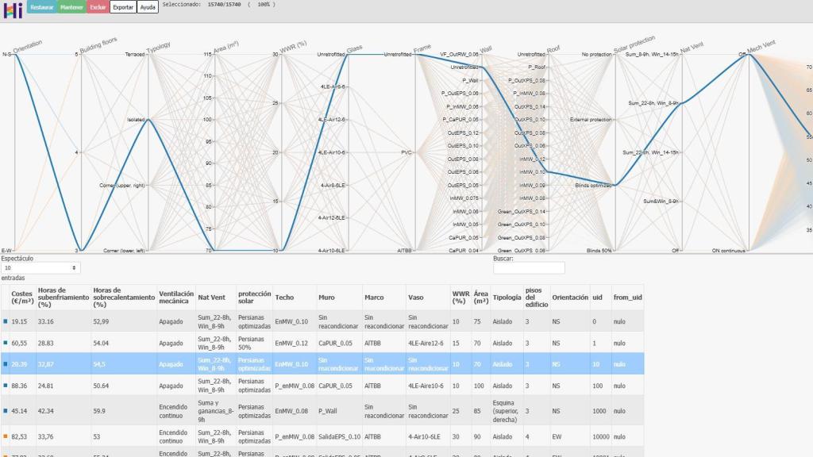Sort by Horas de subenfriamiento column header
Image resolution: width=813 pixels, height=457 pixels.
tap(63, 298)
